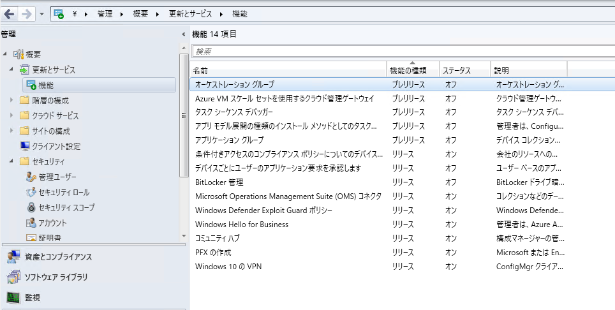Click the 検索 search field
Screen dimensions: 615x310
click(x=404, y=51)
